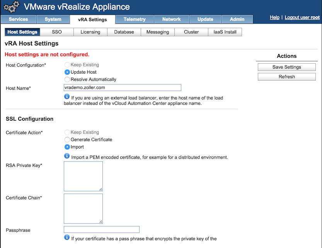Go to the Network tab
The width and height of the screenshot is (322, 248).
[x=171, y=19]
